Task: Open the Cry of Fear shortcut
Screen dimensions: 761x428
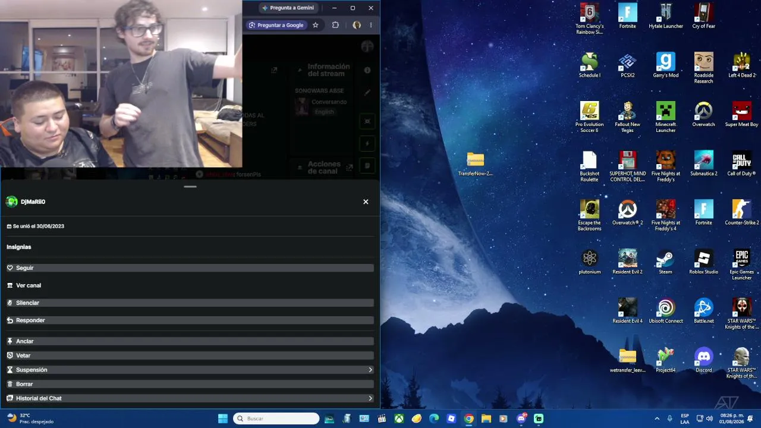Action: [703, 16]
